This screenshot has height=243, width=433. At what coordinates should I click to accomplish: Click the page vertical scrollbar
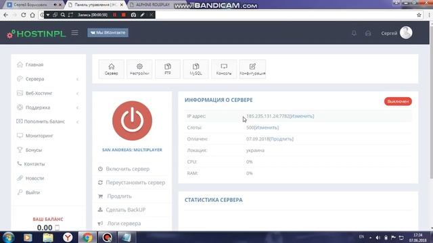[x=431, y=101]
